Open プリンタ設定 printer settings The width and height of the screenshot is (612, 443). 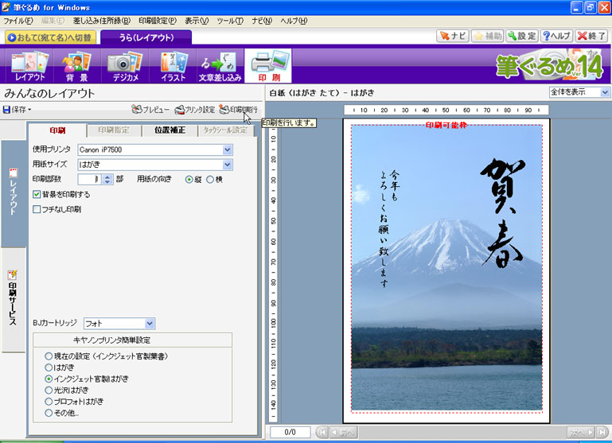(x=195, y=109)
